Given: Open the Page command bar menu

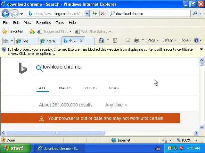Looking at the screenshot, I should (153, 40).
